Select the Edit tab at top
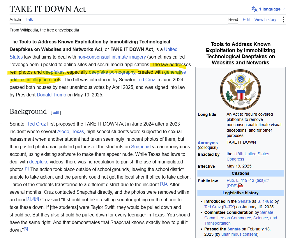This screenshot has height=238, width=288. (x=246, y=20)
